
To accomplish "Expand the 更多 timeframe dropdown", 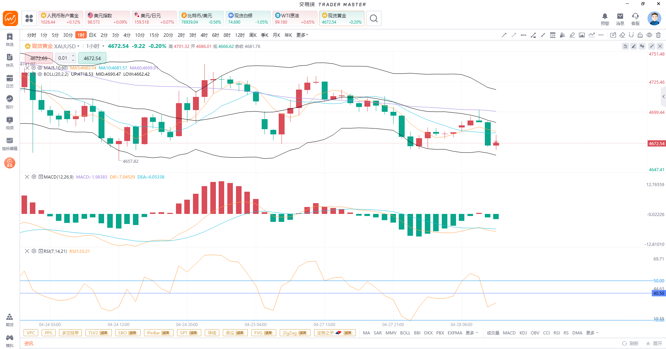I will pos(302,35).
